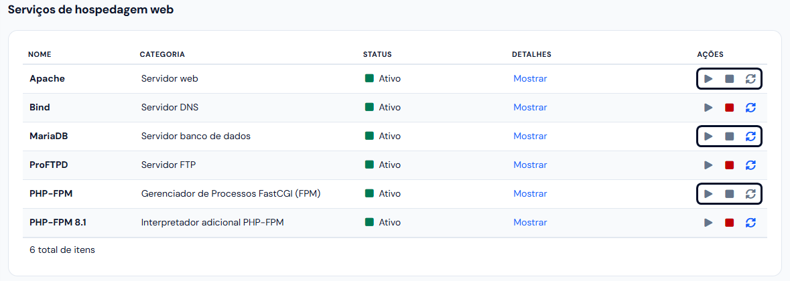Stop the MariaDB service
Screen dimensions: 790x281
729,136
